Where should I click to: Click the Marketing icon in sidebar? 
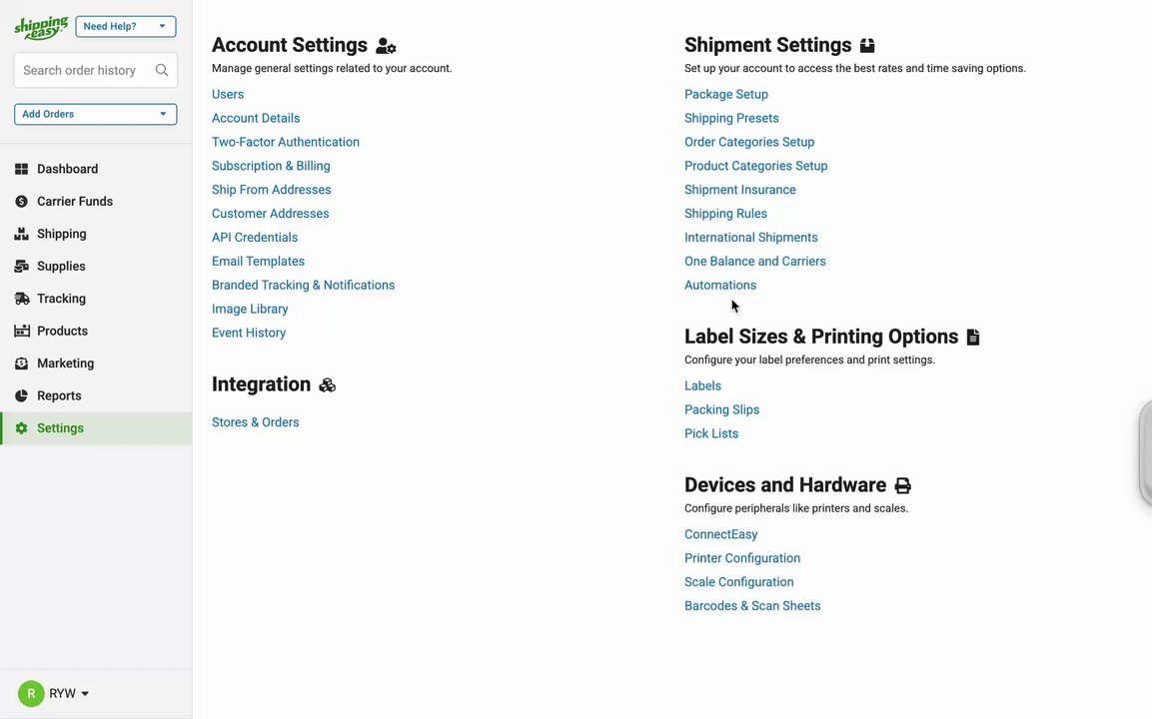[x=21, y=363]
